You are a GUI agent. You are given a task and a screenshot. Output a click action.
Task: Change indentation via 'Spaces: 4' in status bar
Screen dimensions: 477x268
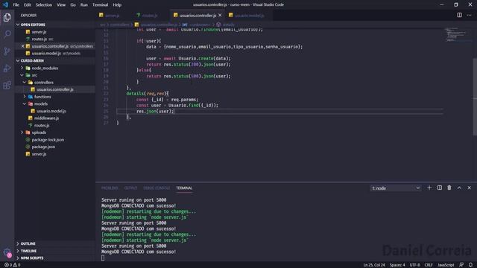click(x=397, y=265)
